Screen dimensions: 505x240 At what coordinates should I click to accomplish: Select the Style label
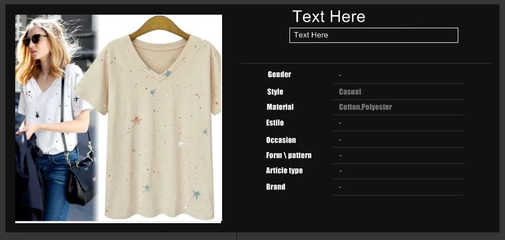pyautogui.click(x=275, y=92)
